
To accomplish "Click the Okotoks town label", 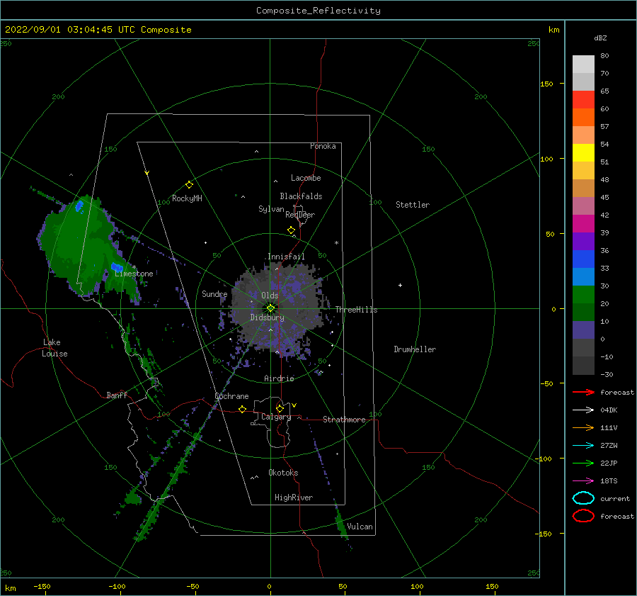I will tap(283, 473).
